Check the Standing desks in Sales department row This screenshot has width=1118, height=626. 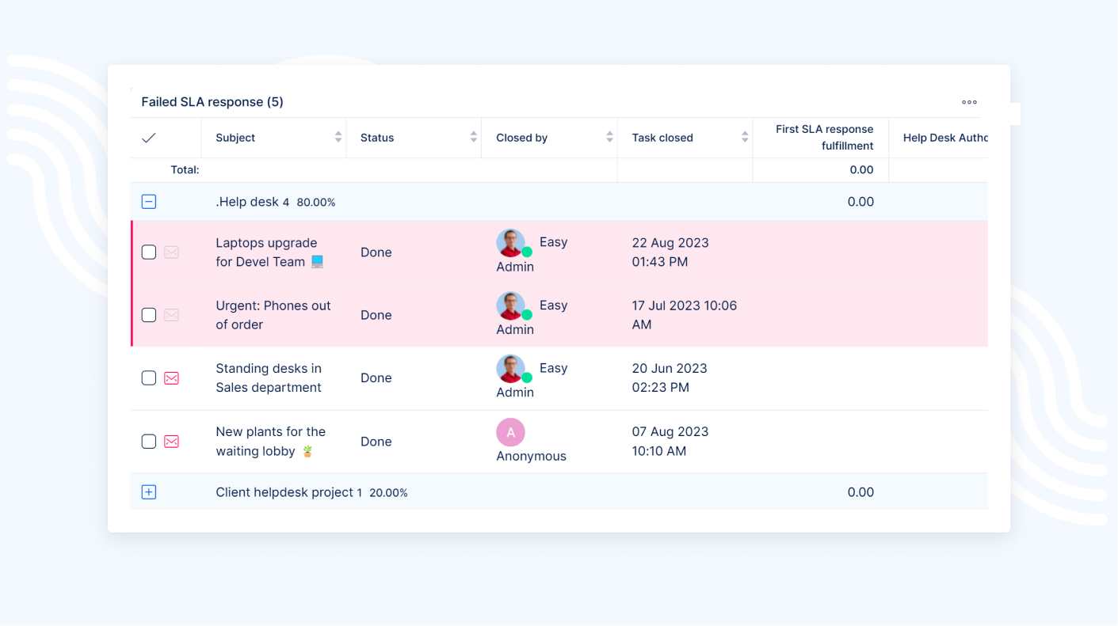coord(149,378)
